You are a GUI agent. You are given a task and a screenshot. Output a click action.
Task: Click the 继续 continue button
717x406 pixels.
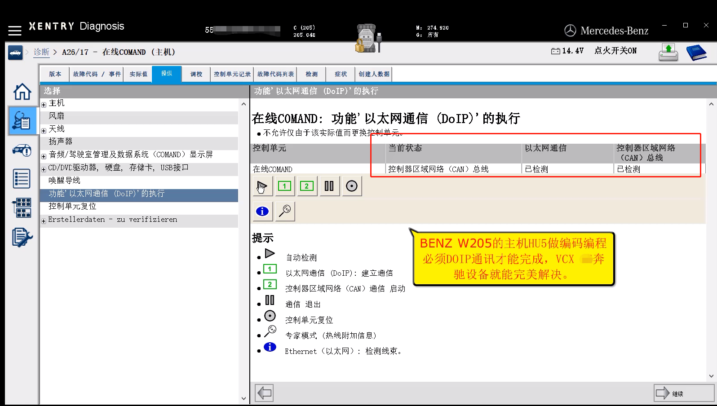684,393
